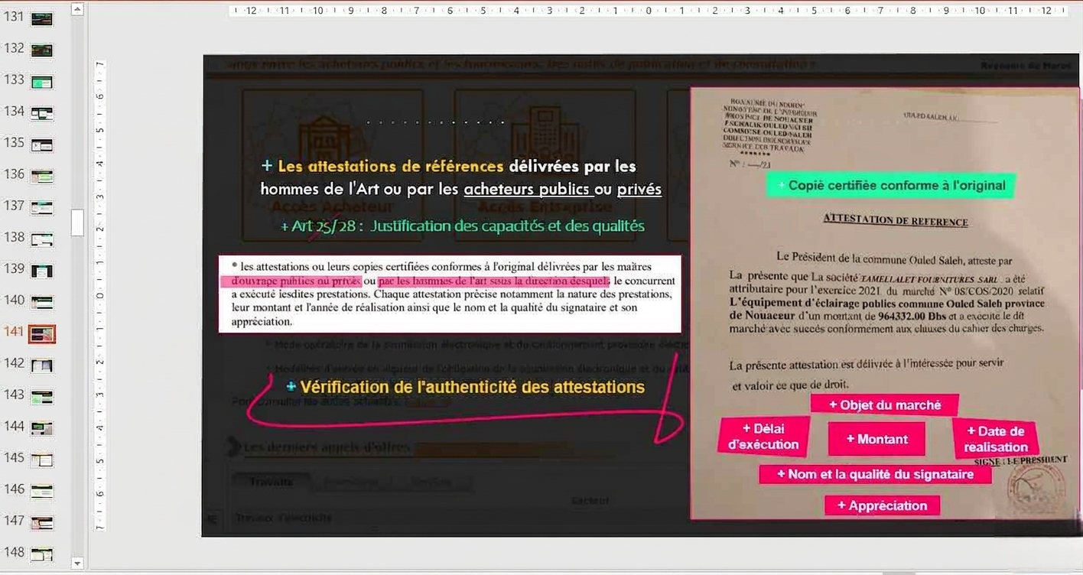Select the '+ Date de réalisation' tag

(x=995, y=440)
